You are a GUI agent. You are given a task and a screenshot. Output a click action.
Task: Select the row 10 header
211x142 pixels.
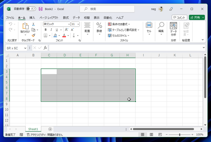pyautogui.click(x=7, y=109)
